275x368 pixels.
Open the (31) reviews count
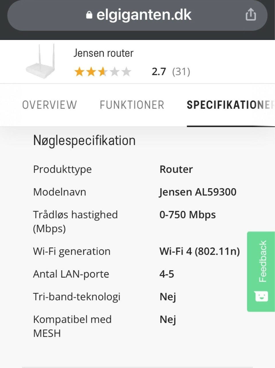pos(181,72)
